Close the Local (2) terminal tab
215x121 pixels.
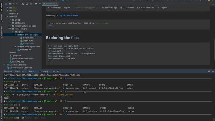(x=25, y=71)
